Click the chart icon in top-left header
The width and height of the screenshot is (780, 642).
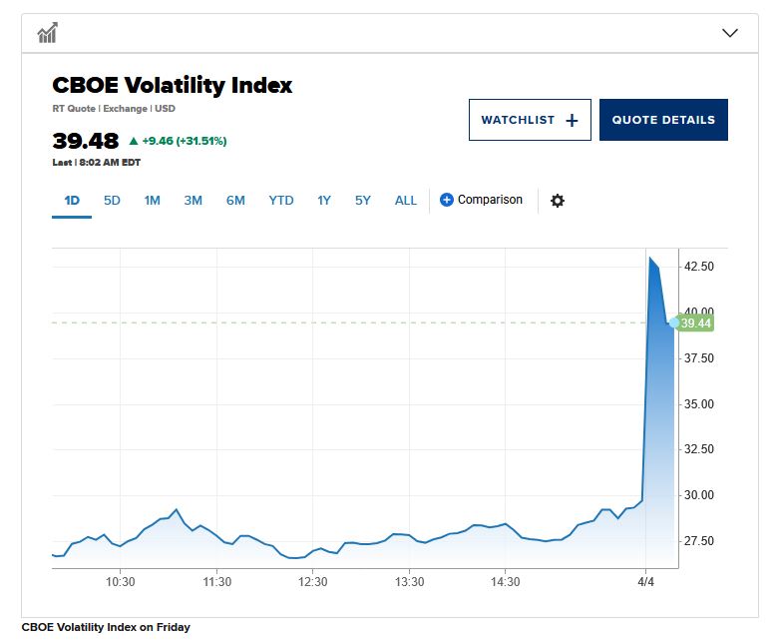[x=47, y=34]
